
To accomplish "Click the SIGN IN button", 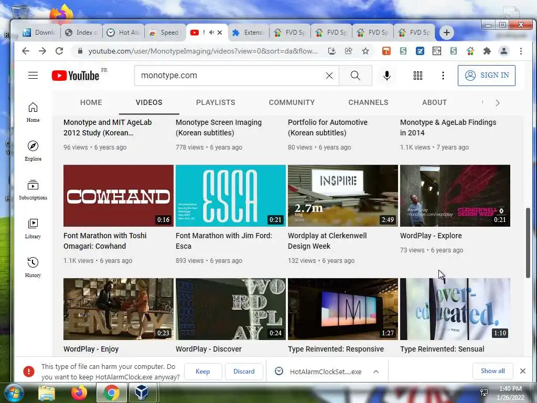I will click(486, 76).
